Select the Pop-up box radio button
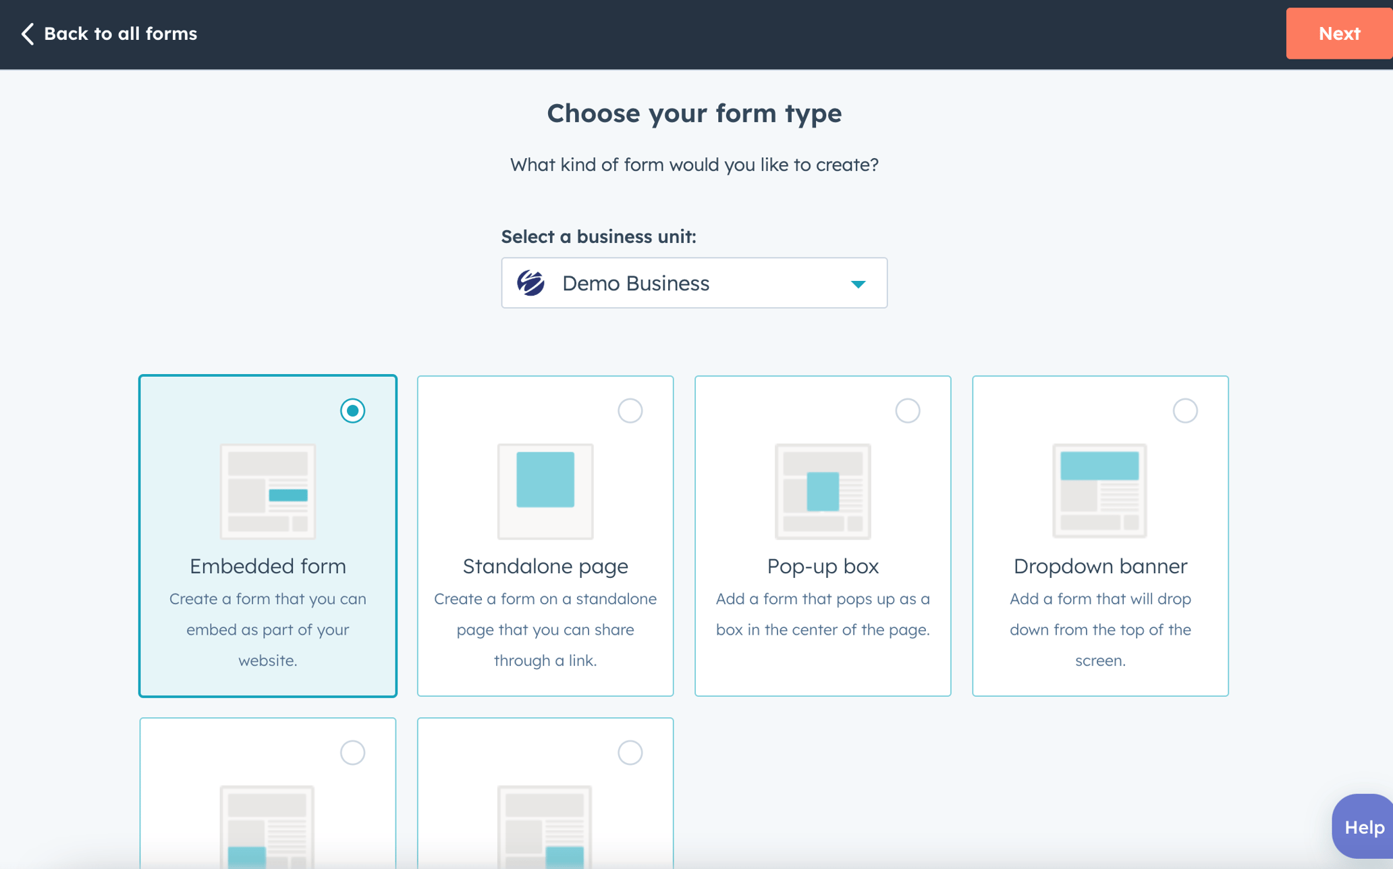The width and height of the screenshot is (1393, 869). 908,410
